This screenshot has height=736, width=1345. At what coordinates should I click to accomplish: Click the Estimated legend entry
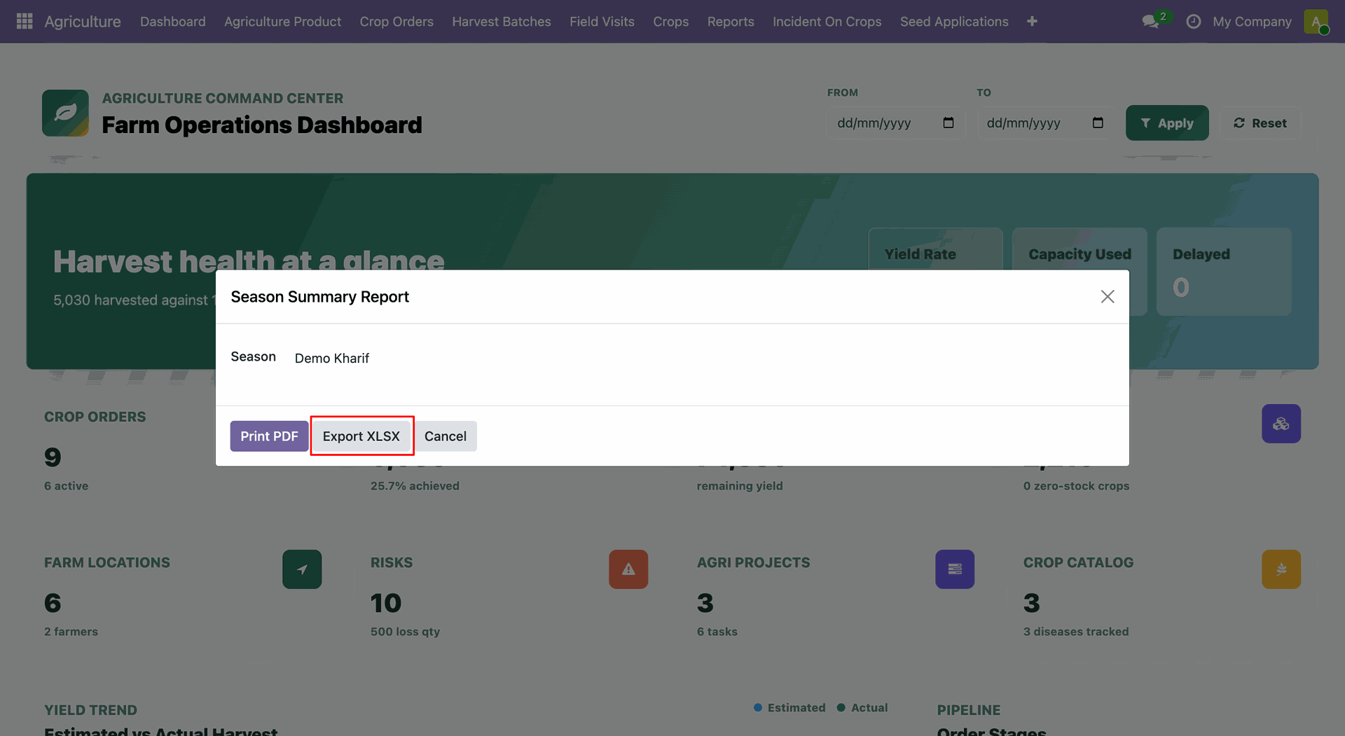[789, 708]
